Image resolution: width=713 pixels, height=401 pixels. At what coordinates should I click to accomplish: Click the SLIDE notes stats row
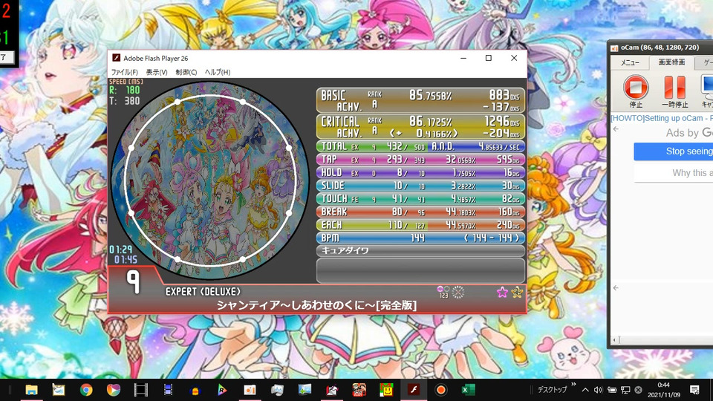click(x=420, y=186)
